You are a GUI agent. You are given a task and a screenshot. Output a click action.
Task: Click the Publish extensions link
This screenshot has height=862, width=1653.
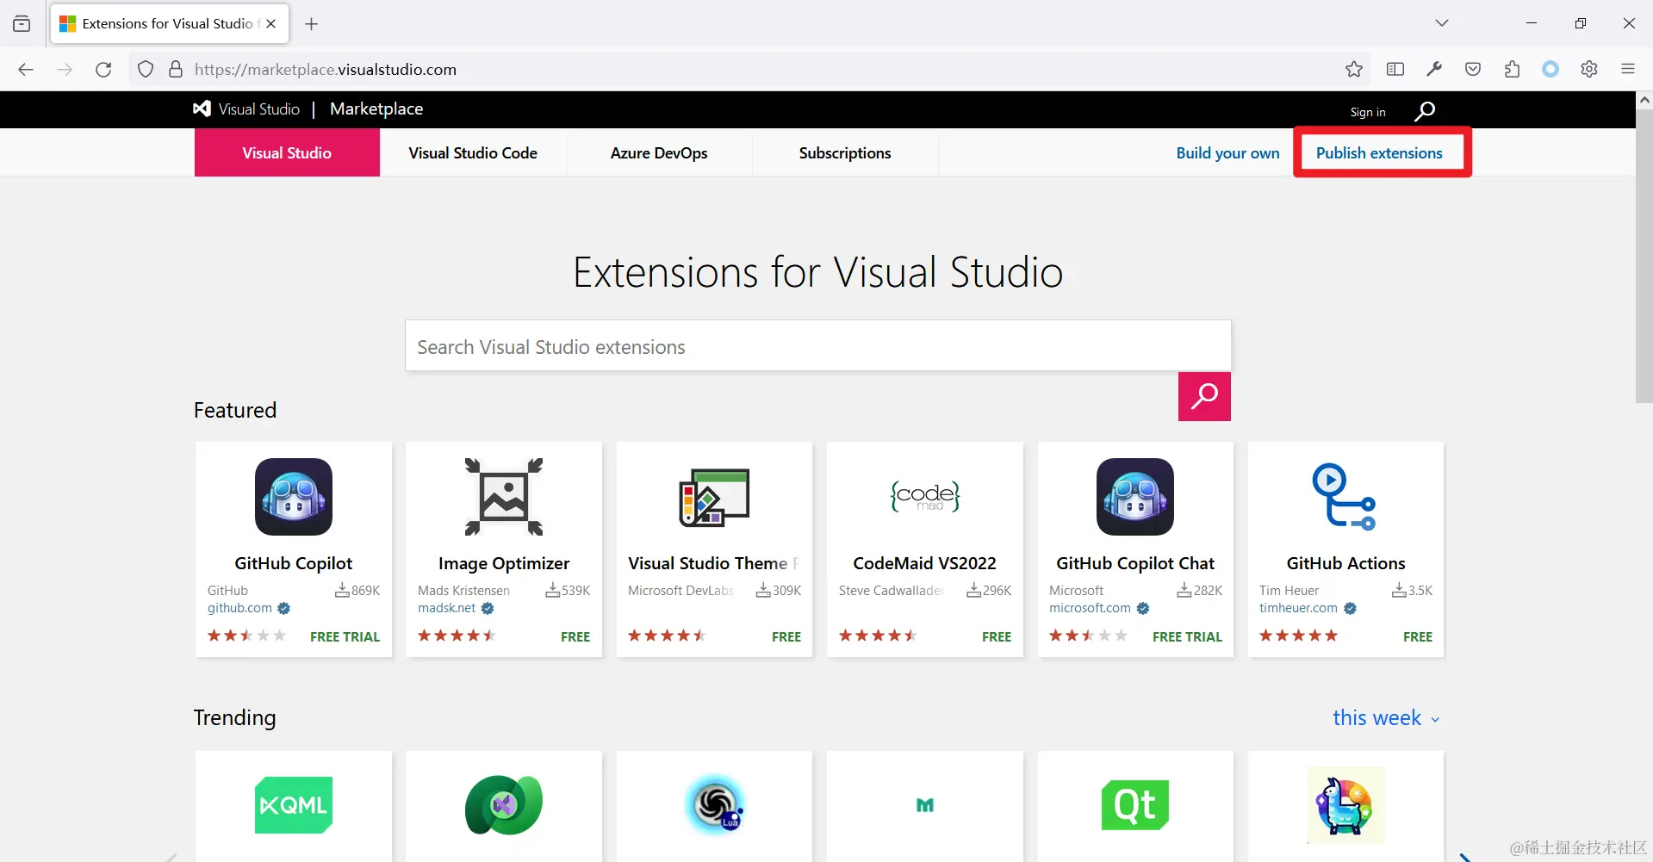pos(1379,152)
